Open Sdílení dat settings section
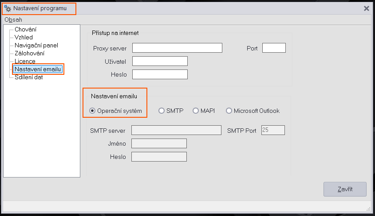375x216 pixels. coord(28,77)
